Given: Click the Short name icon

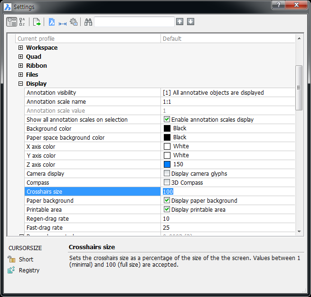Looking at the screenshot, I should click(11, 259).
